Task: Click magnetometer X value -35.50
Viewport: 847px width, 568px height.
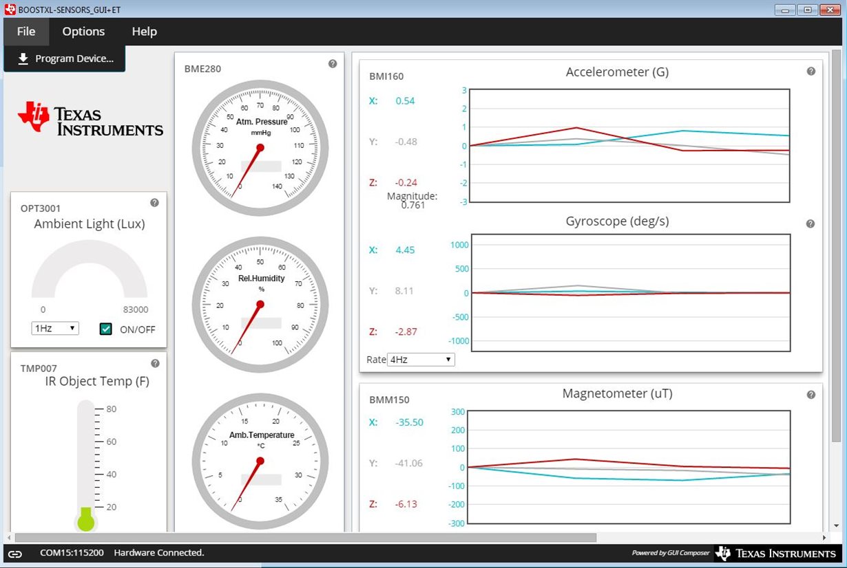Action: coord(410,422)
